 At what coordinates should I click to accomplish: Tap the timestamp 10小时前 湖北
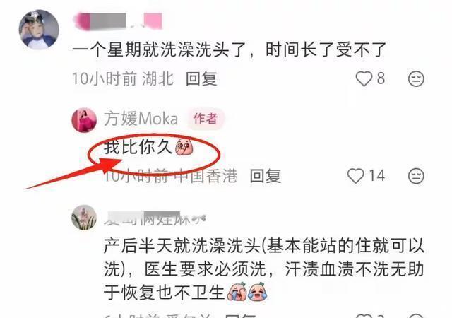124,78
